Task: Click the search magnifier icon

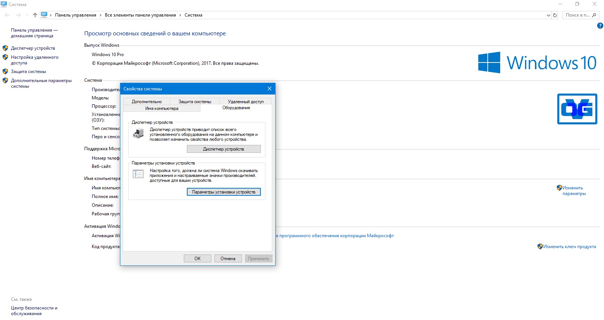Action: 594,15
